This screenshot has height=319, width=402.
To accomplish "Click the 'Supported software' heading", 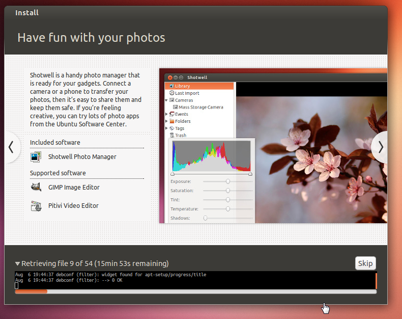I will 58,173.
